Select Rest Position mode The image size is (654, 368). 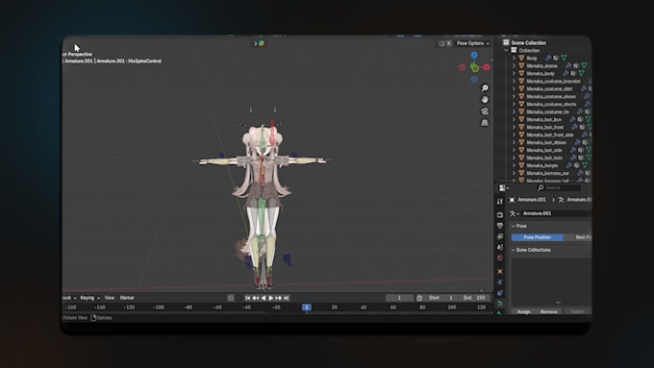[x=578, y=237]
